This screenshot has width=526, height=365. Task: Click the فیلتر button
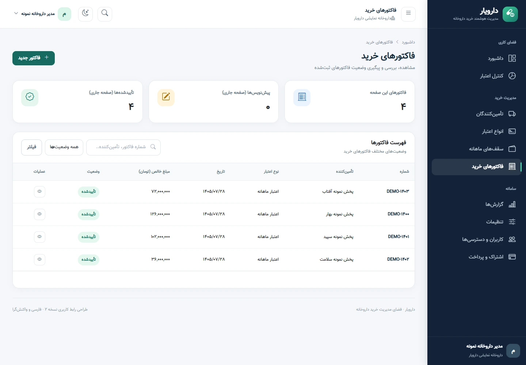click(x=32, y=147)
